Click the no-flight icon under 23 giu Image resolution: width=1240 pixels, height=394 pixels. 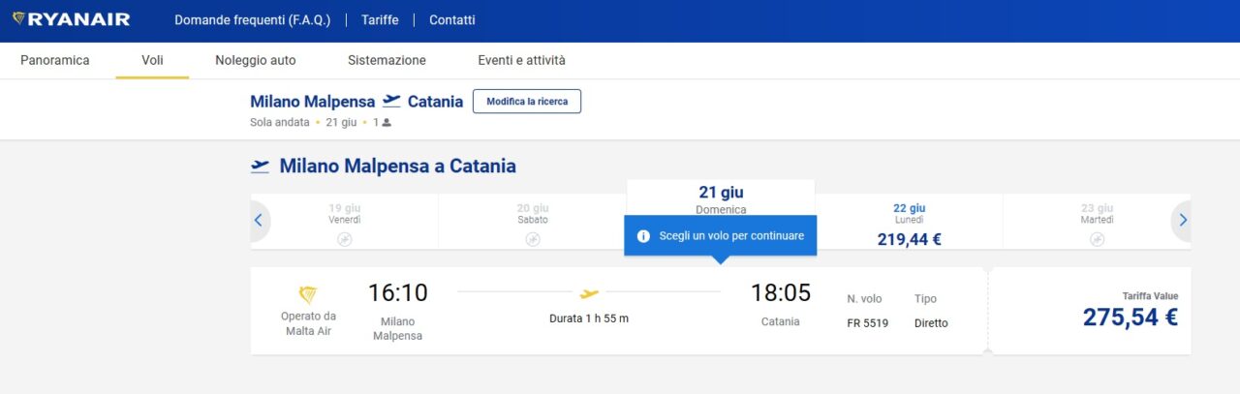click(x=1097, y=239)
